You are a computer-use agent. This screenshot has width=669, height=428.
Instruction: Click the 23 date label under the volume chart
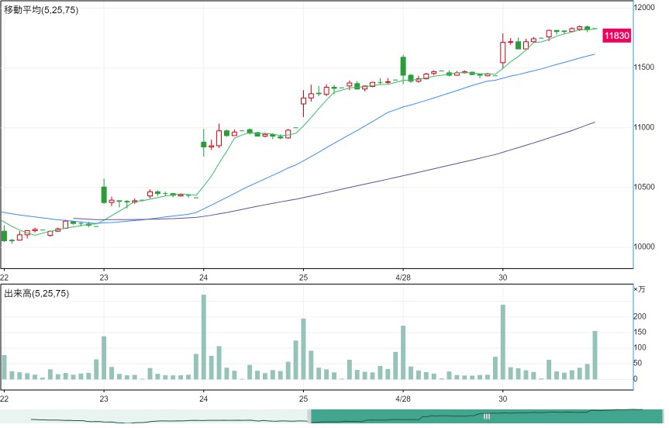104,399
